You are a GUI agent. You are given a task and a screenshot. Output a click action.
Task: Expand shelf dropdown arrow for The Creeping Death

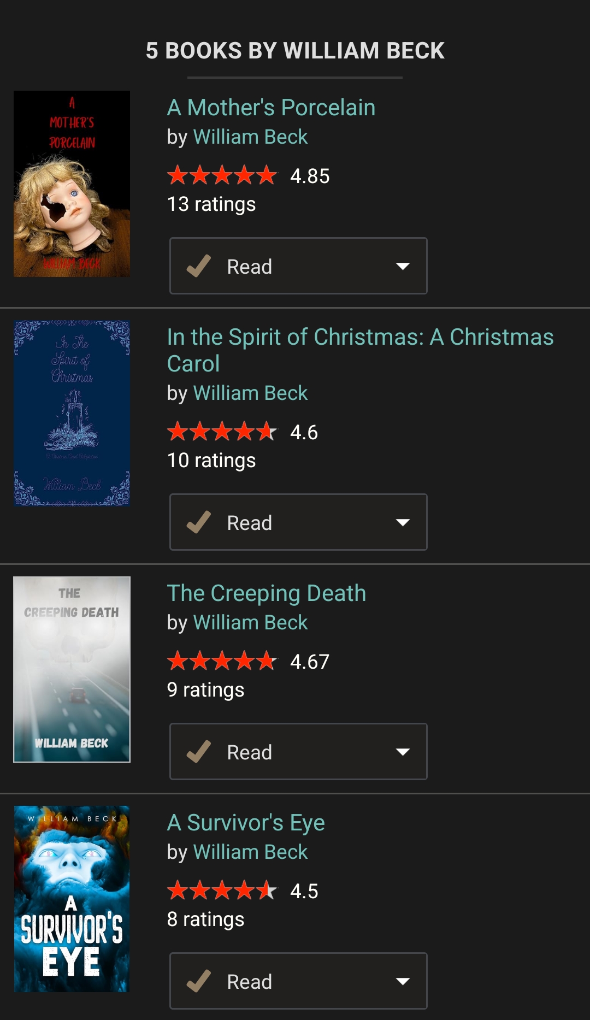point(403,752)
